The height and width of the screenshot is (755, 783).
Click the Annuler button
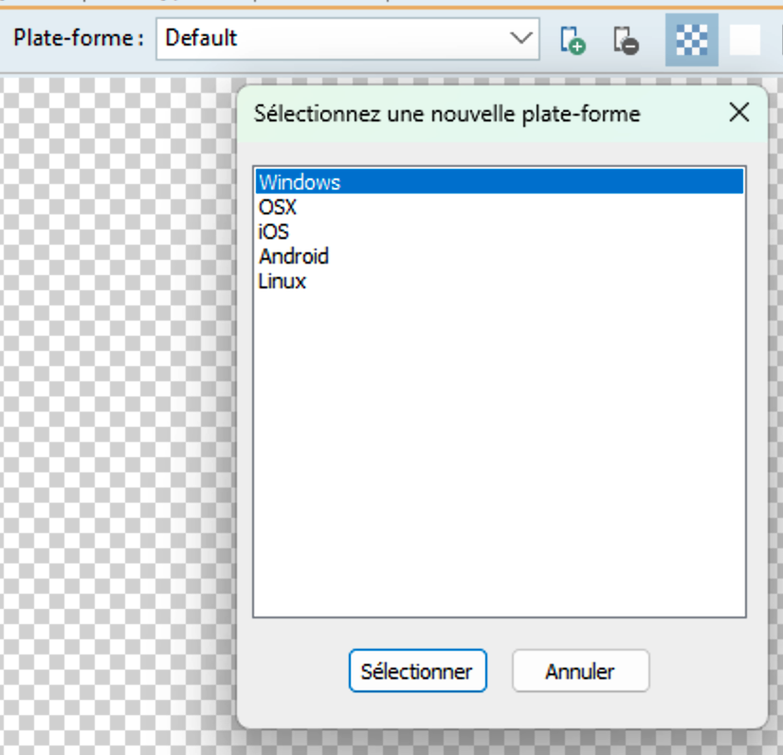point(580,672)
